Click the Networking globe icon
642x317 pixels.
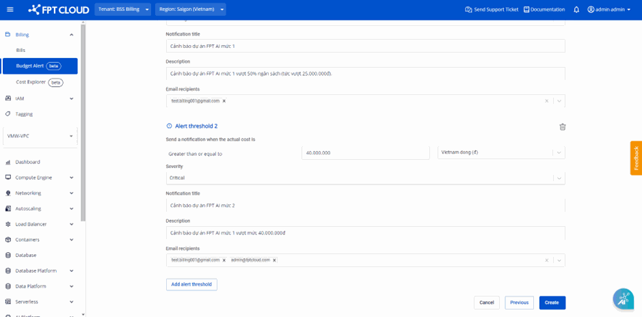(x=8, y=193)
